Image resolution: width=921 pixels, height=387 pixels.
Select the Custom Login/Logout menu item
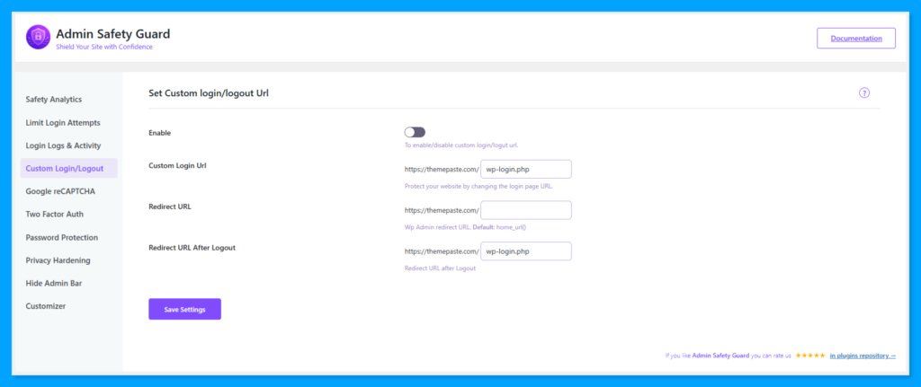68,168
